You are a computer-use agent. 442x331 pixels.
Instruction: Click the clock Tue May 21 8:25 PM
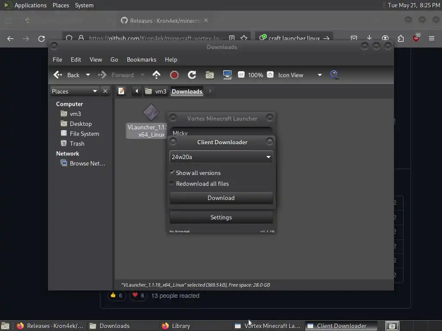tap(414, 5)
